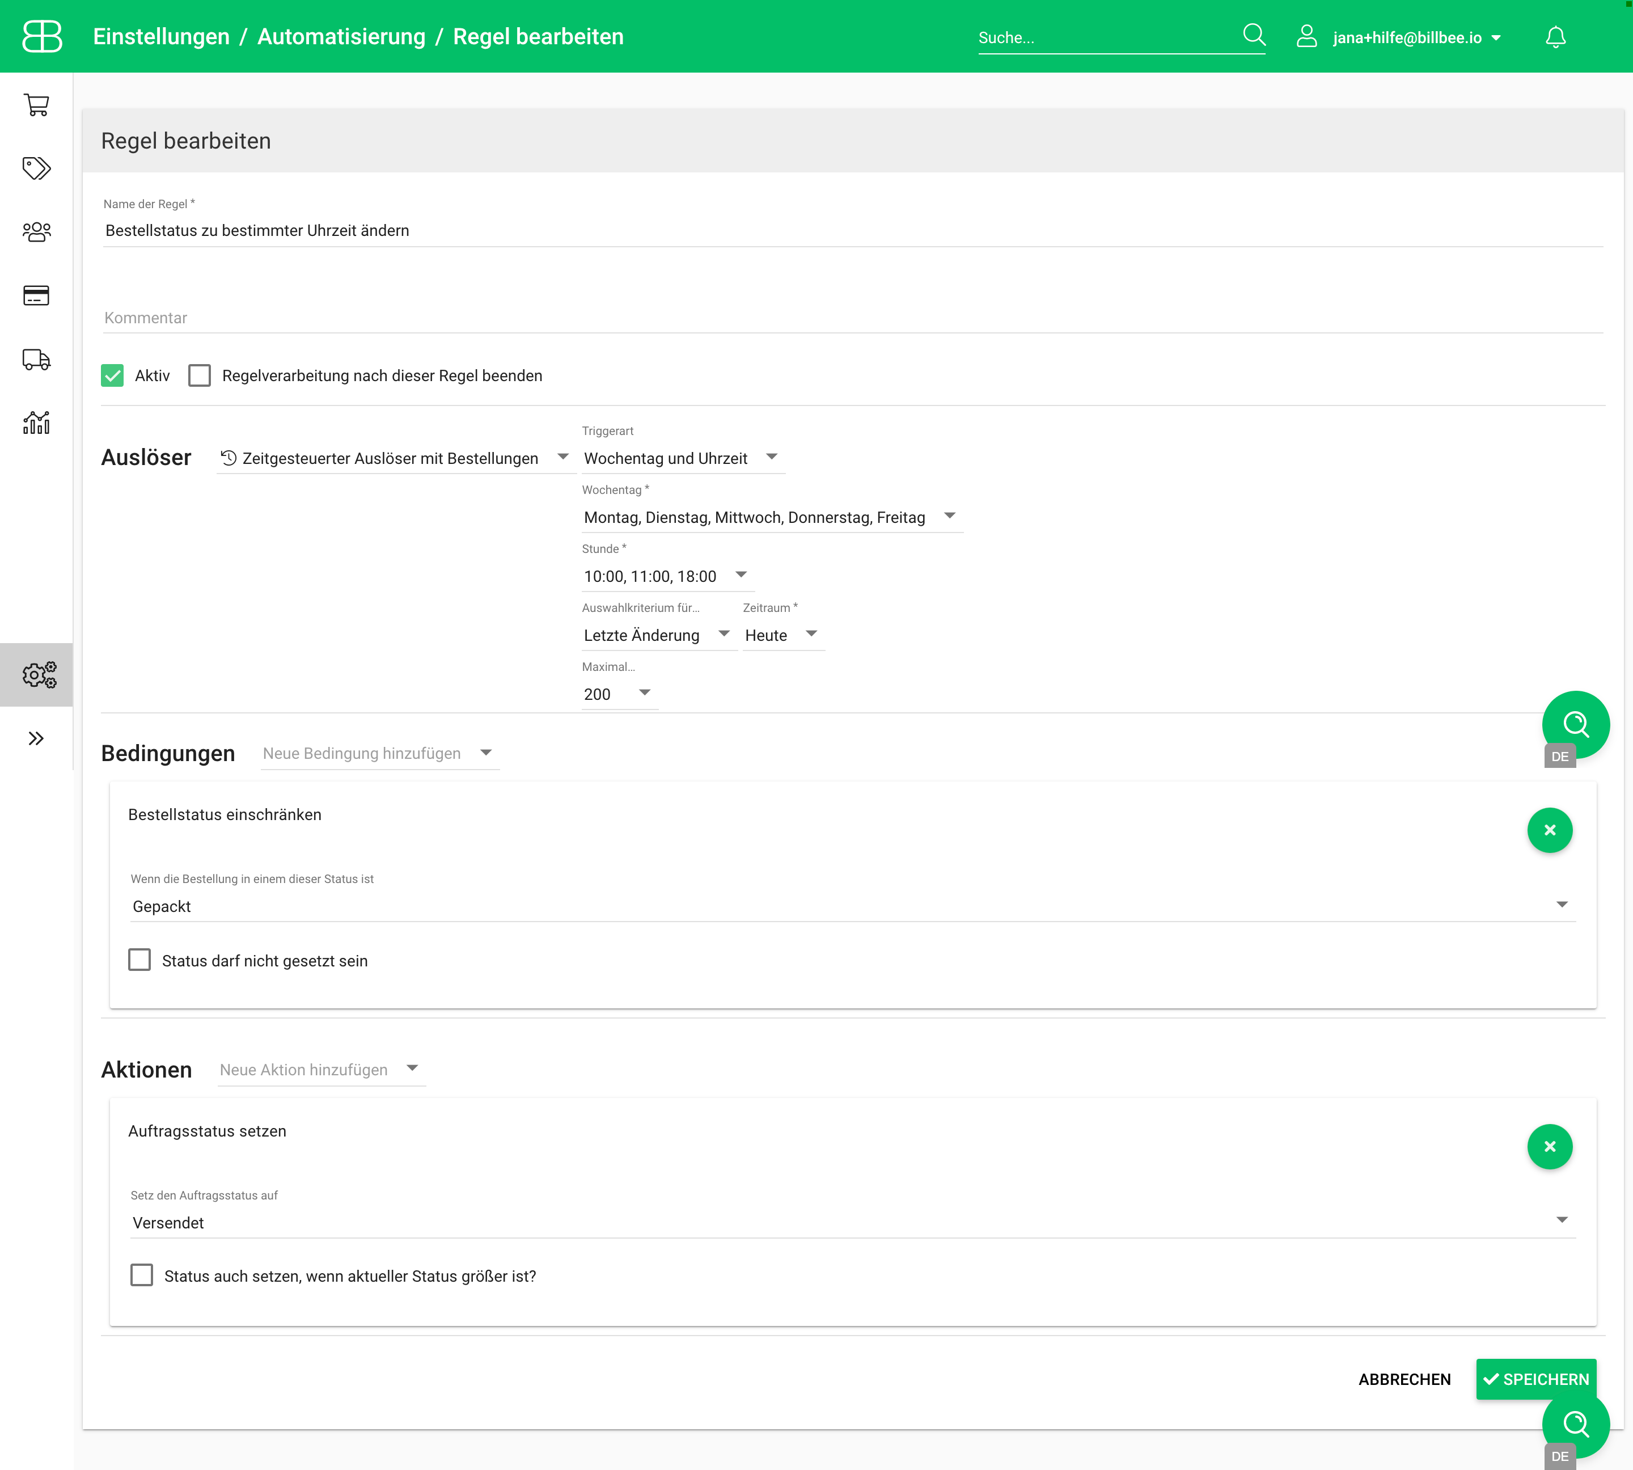Open the customers group icon in sidebar
Viewport: 1633px width, 1470px height.
pos(36,232)
